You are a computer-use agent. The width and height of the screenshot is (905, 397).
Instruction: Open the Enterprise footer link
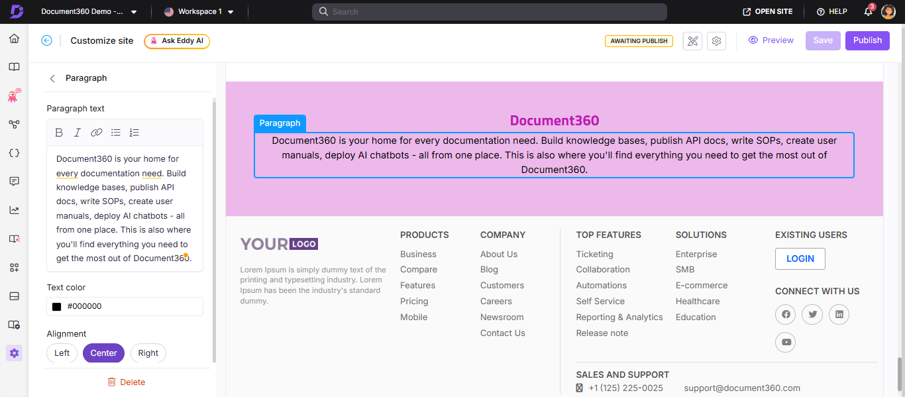pos(696,255)
